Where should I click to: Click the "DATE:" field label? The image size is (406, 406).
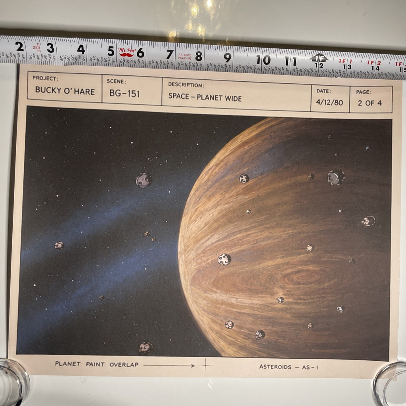(324, 91)
